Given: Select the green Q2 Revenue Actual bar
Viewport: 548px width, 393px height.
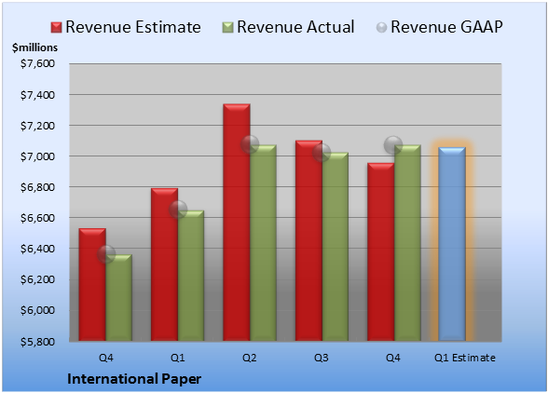Looking at the screenshot, I should coord(263,243).
